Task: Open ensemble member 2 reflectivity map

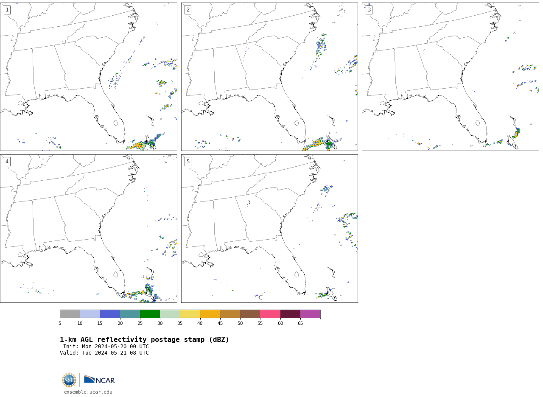Action: (269, 77)
